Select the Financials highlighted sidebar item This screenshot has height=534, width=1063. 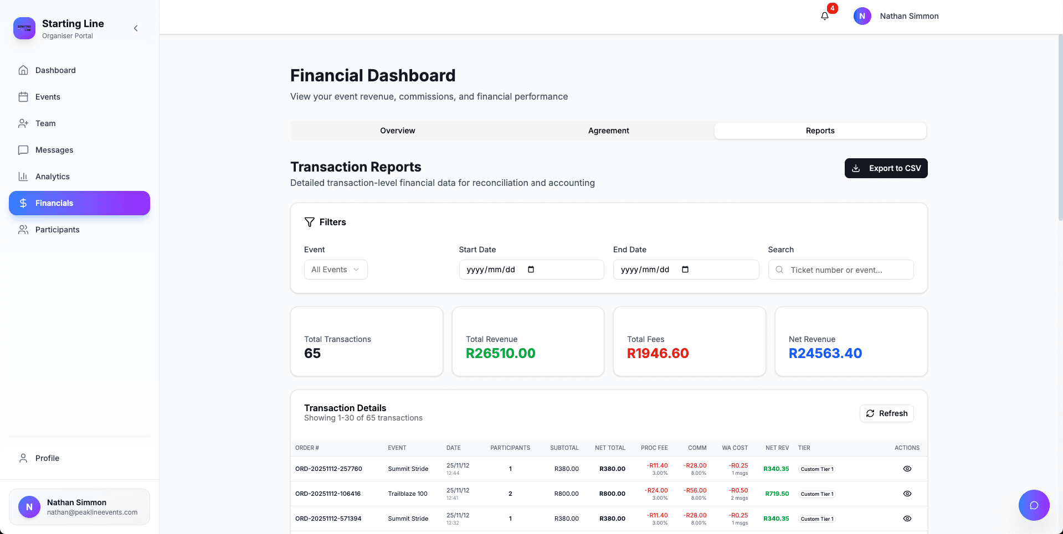(x=54, y=203)
